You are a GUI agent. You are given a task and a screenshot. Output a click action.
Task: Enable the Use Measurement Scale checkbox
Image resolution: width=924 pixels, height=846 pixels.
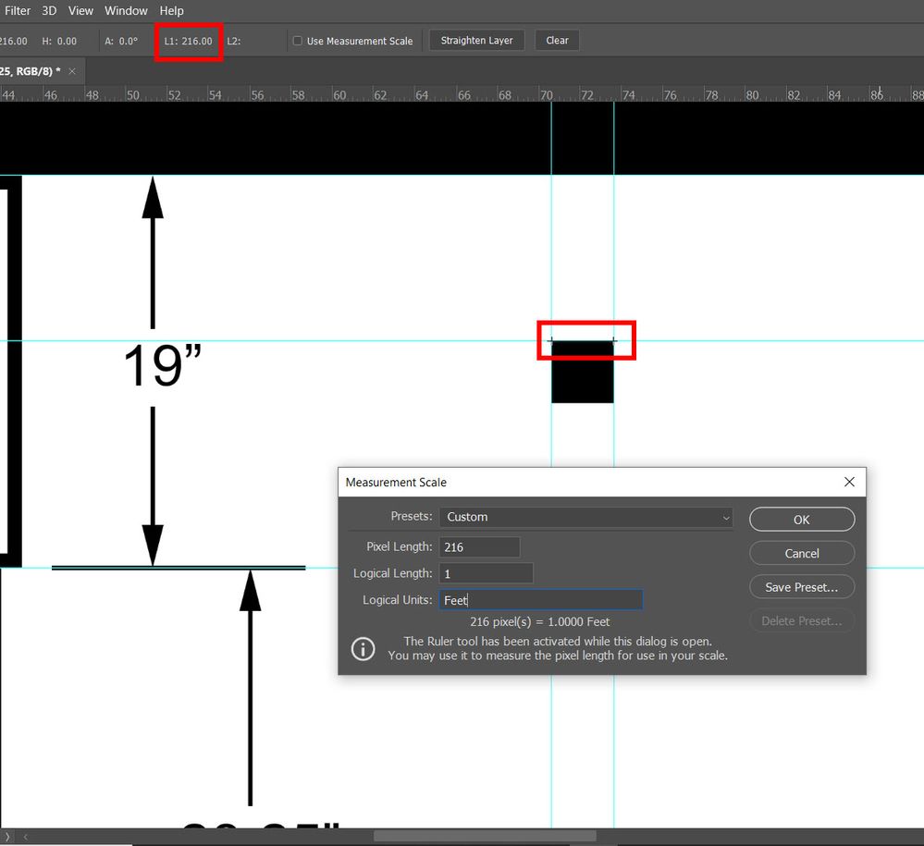[297, 40]
